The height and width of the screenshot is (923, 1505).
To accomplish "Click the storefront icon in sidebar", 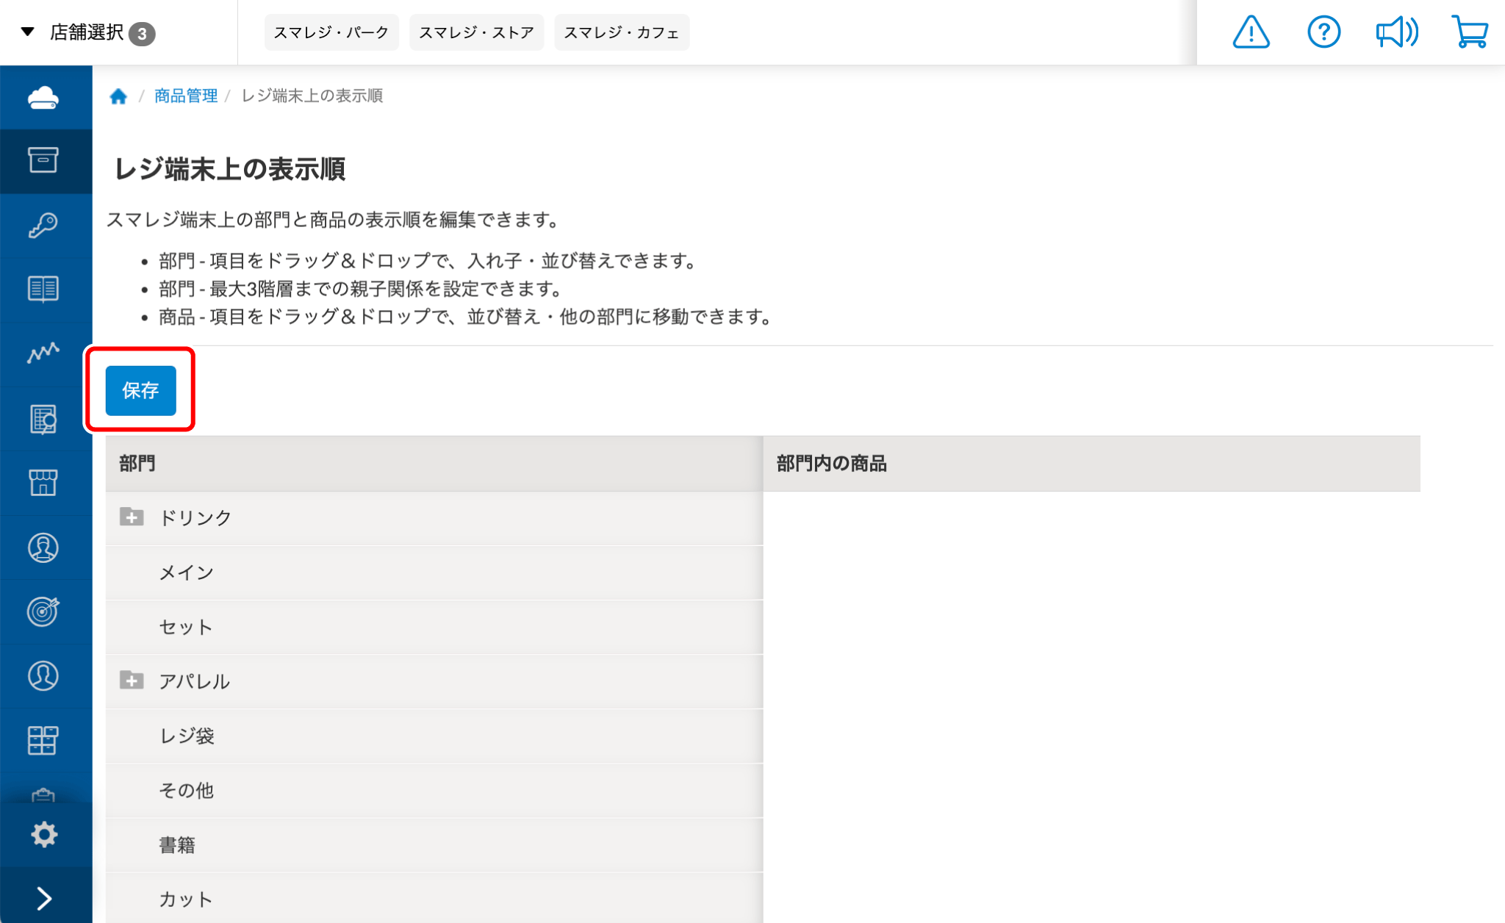I will tap(43, 483).
